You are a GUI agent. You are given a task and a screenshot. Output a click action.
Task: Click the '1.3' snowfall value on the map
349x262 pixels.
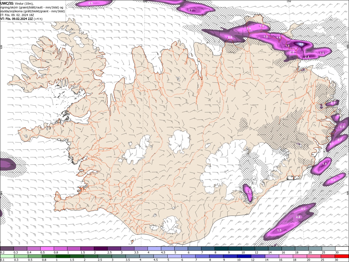point(322,53)
